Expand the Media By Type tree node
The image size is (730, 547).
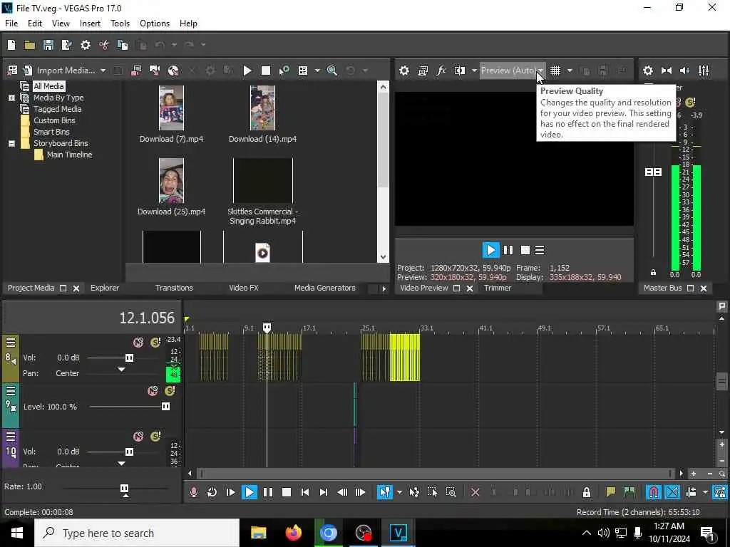click(x=11, y=98)
